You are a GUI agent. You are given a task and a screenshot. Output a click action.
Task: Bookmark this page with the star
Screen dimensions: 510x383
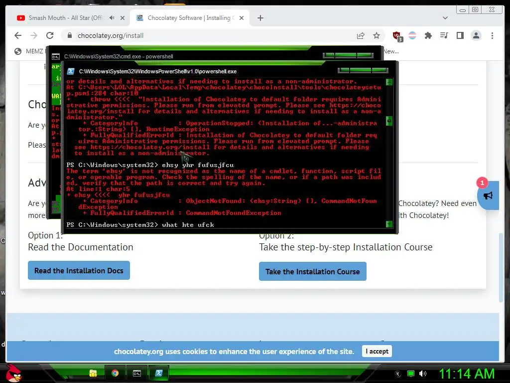click(377, 35)
